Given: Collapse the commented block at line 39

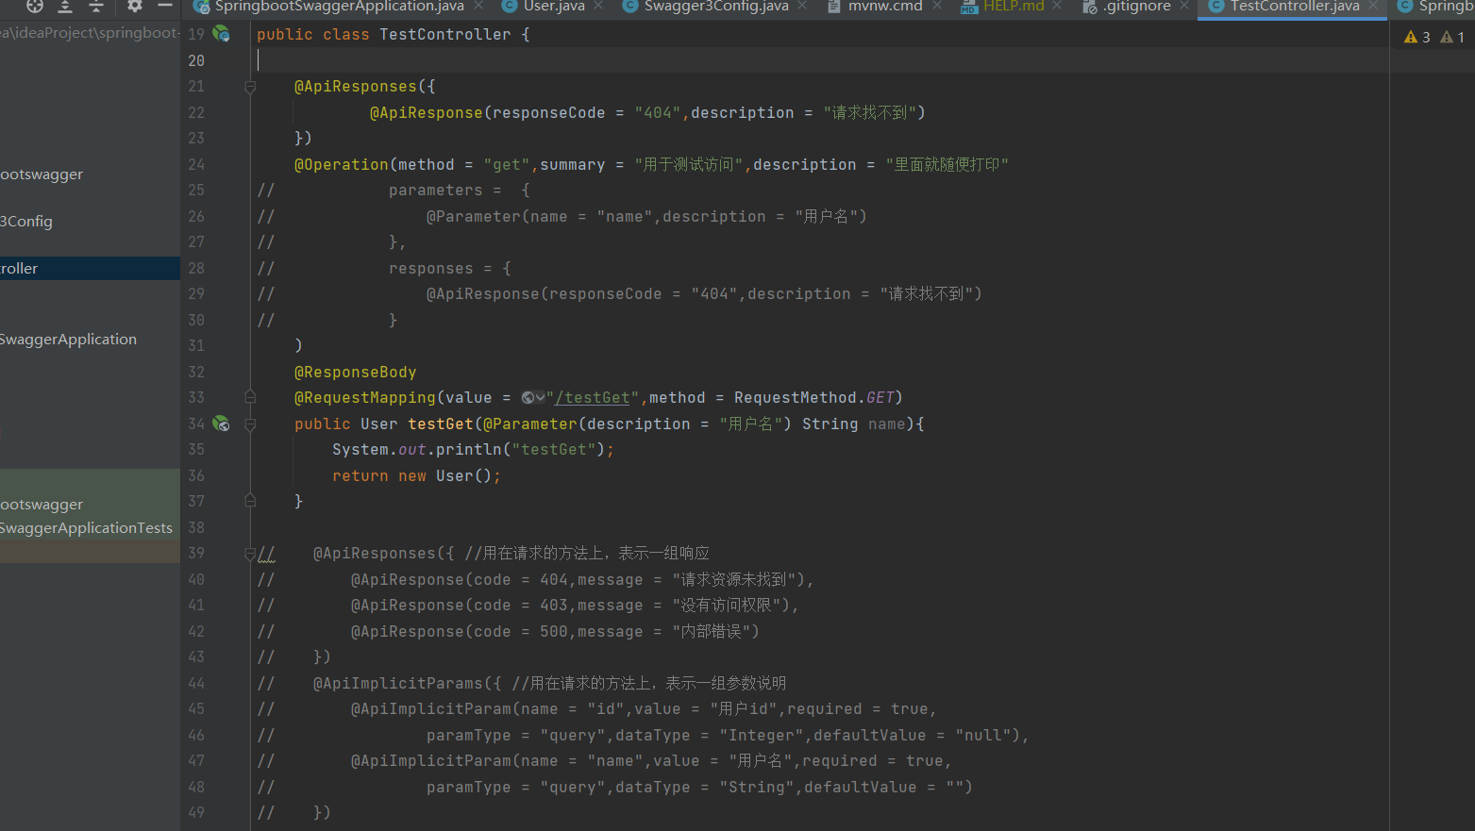Looking at the screenshot, I should coord(250,554).
